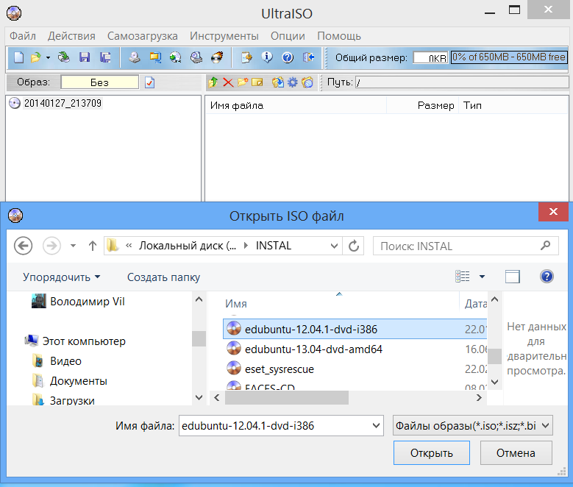Image resolution: width=573 pixels, height=487 pixels.
Task: Open the Опции menu
Action: tap(288, 36)
